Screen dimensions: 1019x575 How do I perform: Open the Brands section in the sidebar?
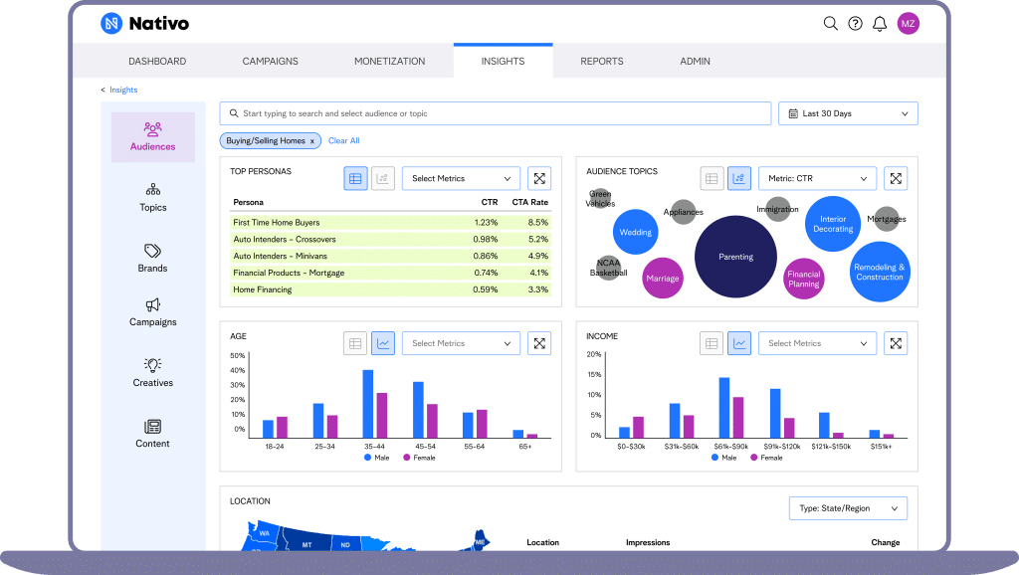coord(152,259)
